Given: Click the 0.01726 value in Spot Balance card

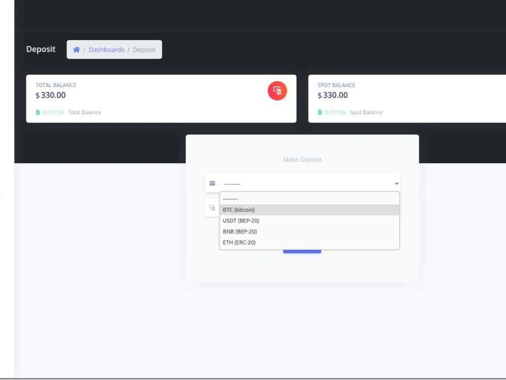Looking at the screenshot, I should coord(335,112).
